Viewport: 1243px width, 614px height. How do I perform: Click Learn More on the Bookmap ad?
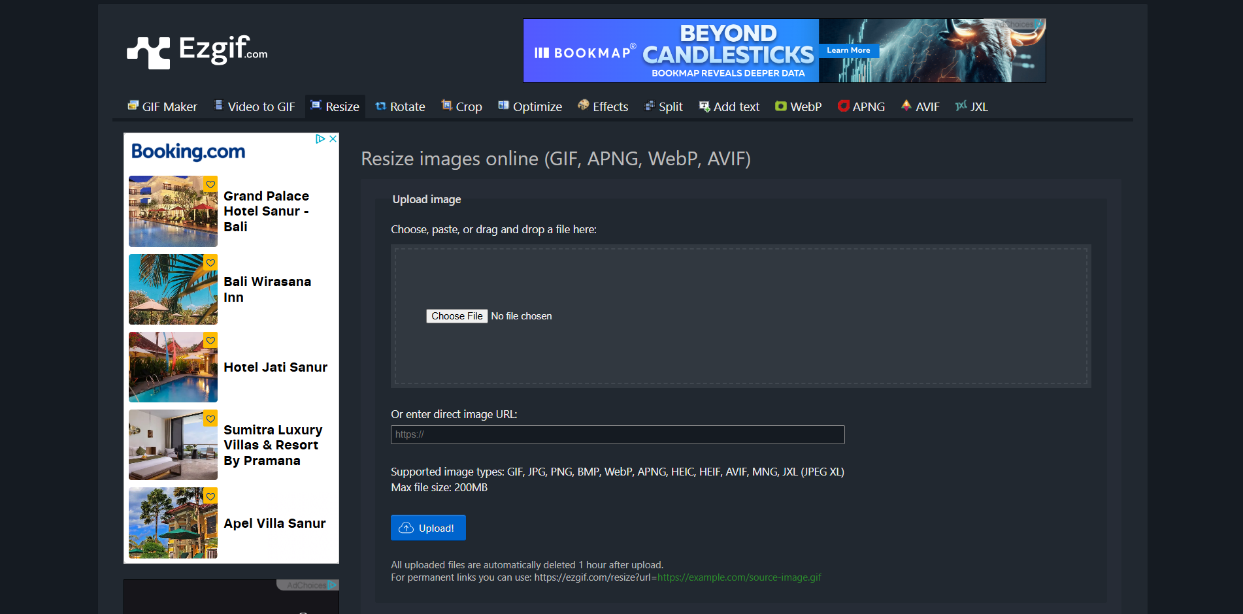[x=848, y=50]
